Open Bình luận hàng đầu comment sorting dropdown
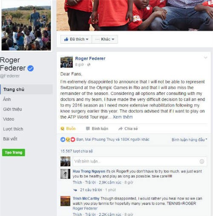This screenshot has width=213, height=216. [190, 140]
